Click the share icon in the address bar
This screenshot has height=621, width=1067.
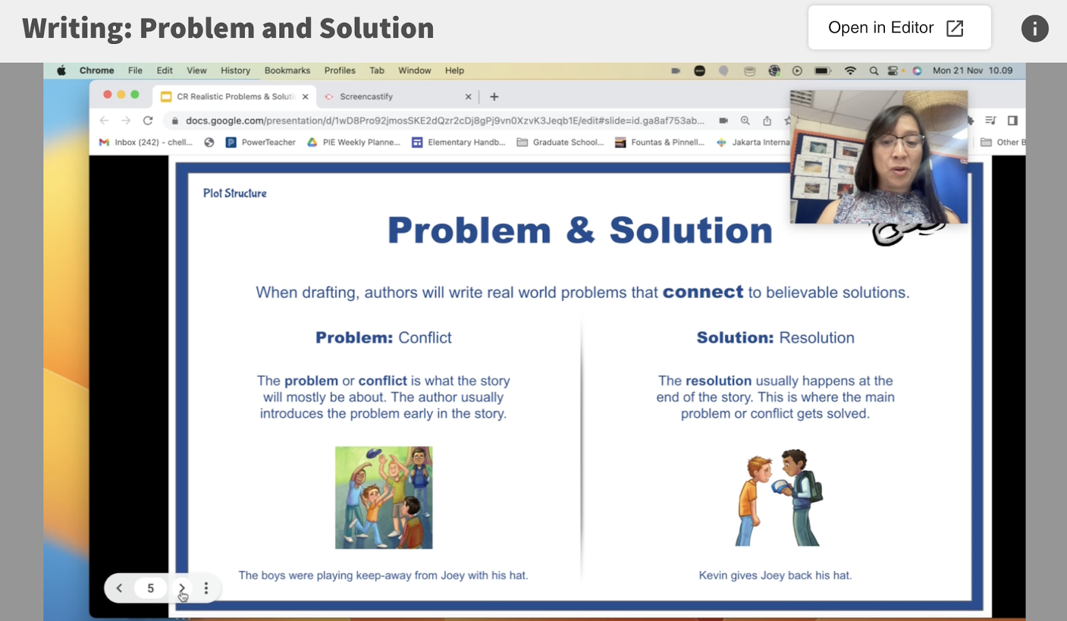coord(767,121)
